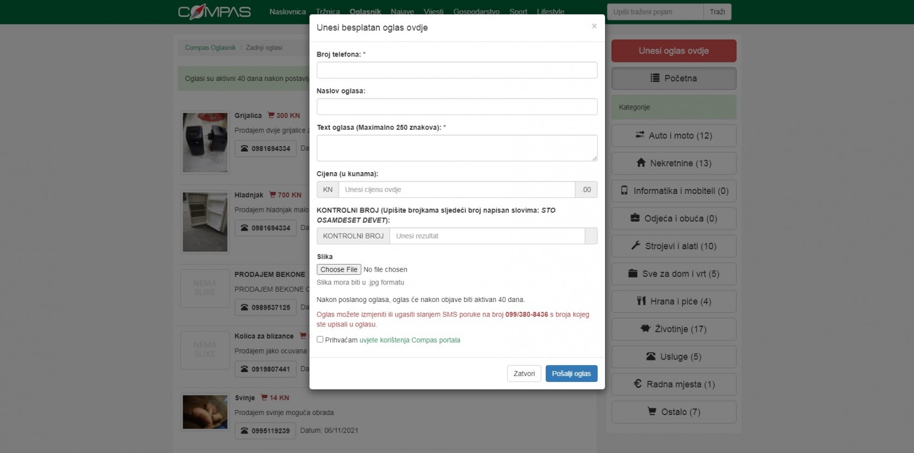Click into the Naslov oglasa field
The height and width of the screenshot is (453, 914).
[456, 106]
